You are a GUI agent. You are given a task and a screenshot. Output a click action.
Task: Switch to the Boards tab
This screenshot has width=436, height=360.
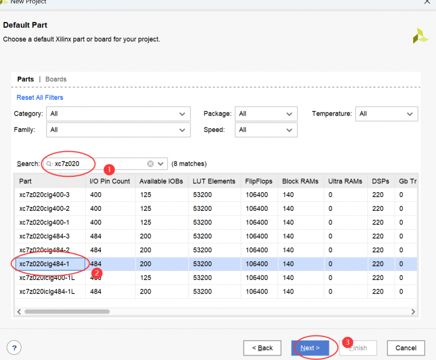pyautogui.click(x=56, y=79)
